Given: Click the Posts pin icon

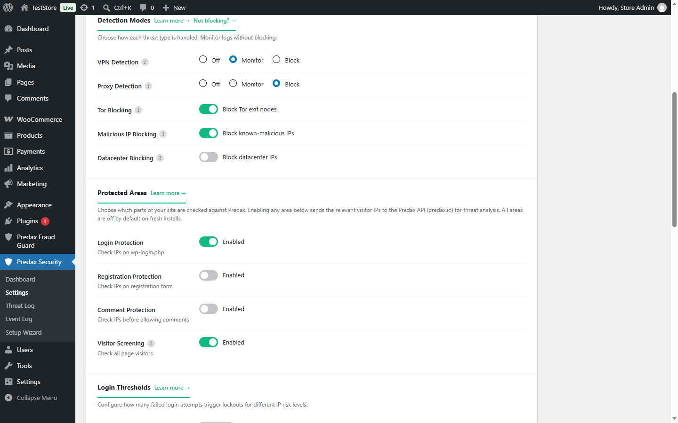Looking at the screenshot, I should [x=8, y=50].
